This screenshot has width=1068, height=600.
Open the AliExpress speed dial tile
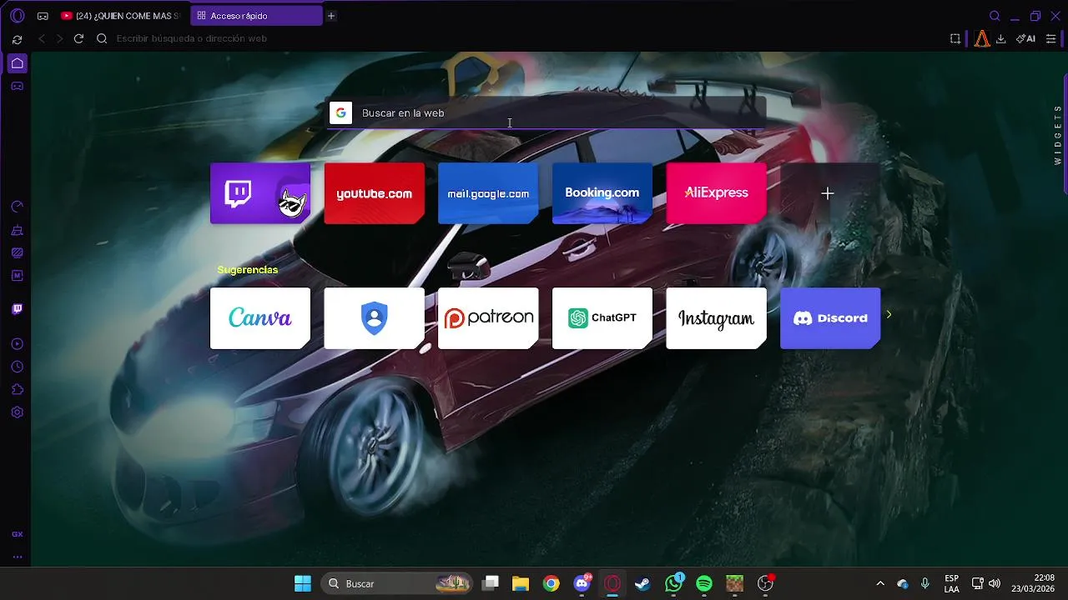coord(716,193)
